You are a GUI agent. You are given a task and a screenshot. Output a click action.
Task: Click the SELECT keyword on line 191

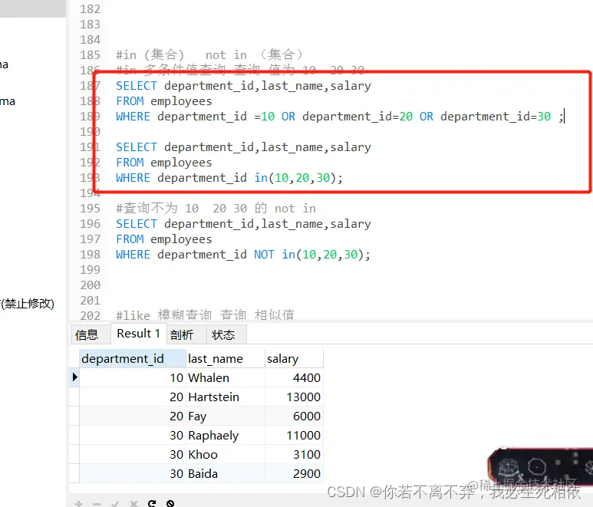(136, 147)
